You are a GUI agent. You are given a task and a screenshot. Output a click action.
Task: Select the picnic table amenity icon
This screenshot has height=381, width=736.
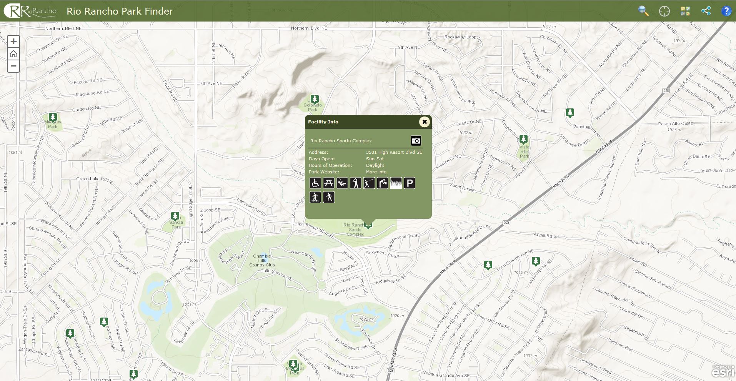(x=329, y=183)
